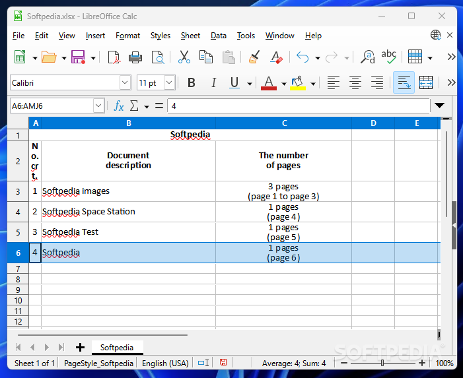Click the Formula equals sign
Image resolution: width=463 pixels, height=378 pixels.
159,106
